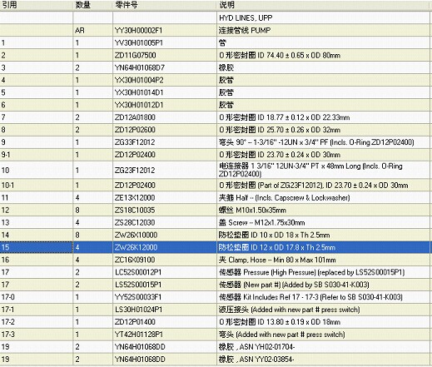Viewport: 432px width, 367px height.
Task: Select part number YY30H00002F1 row
Action: click(x=216, y=31)
